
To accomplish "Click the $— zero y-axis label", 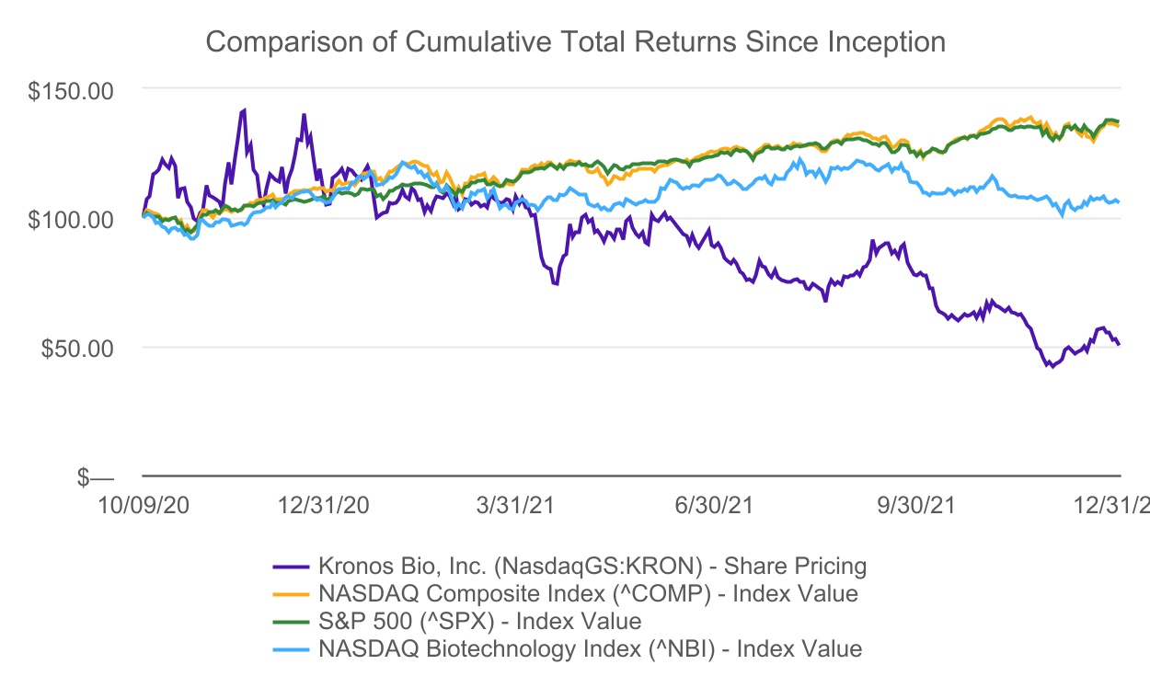I will point(97,477).
